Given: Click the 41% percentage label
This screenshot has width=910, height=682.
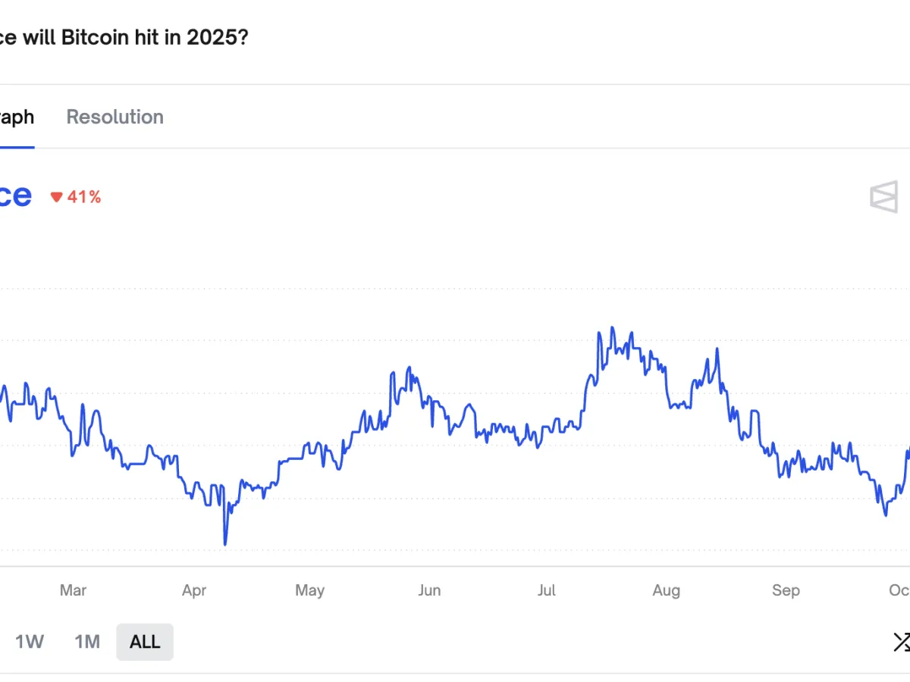Looking at the screenshot, I should (x=83, y=196).
